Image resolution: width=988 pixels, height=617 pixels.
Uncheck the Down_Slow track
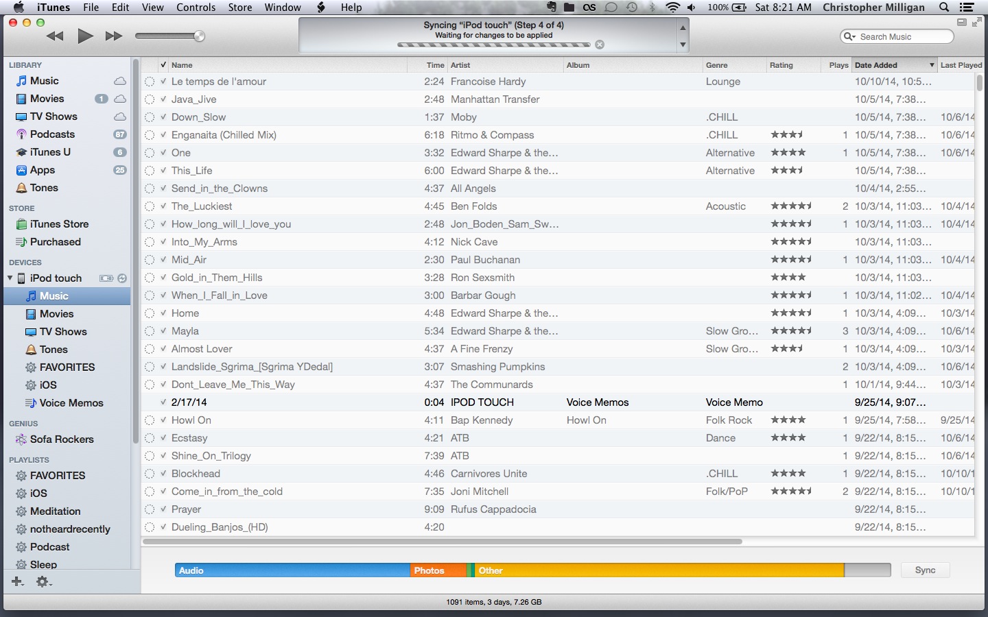click(x=163, y=117)
